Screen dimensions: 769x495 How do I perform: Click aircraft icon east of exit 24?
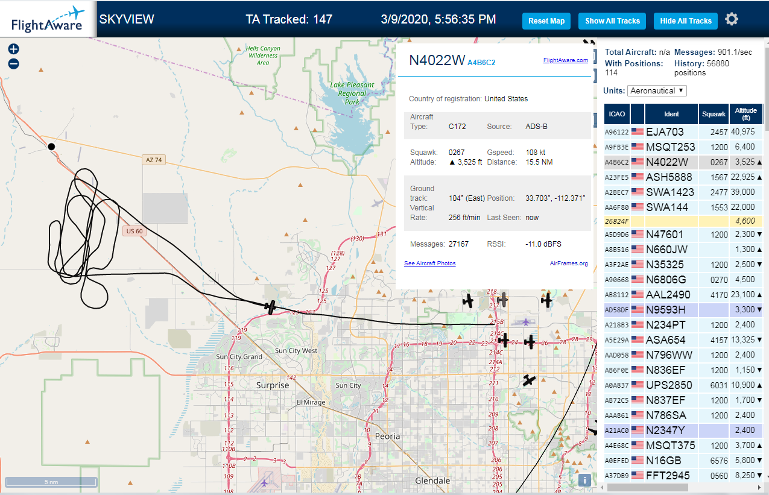[x=530, y=342]
